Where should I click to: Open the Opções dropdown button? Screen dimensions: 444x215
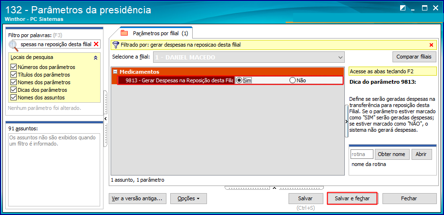[188, 198]
